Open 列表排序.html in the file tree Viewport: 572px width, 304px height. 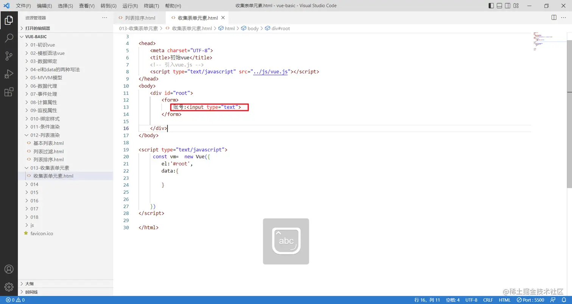coord(66,160)
